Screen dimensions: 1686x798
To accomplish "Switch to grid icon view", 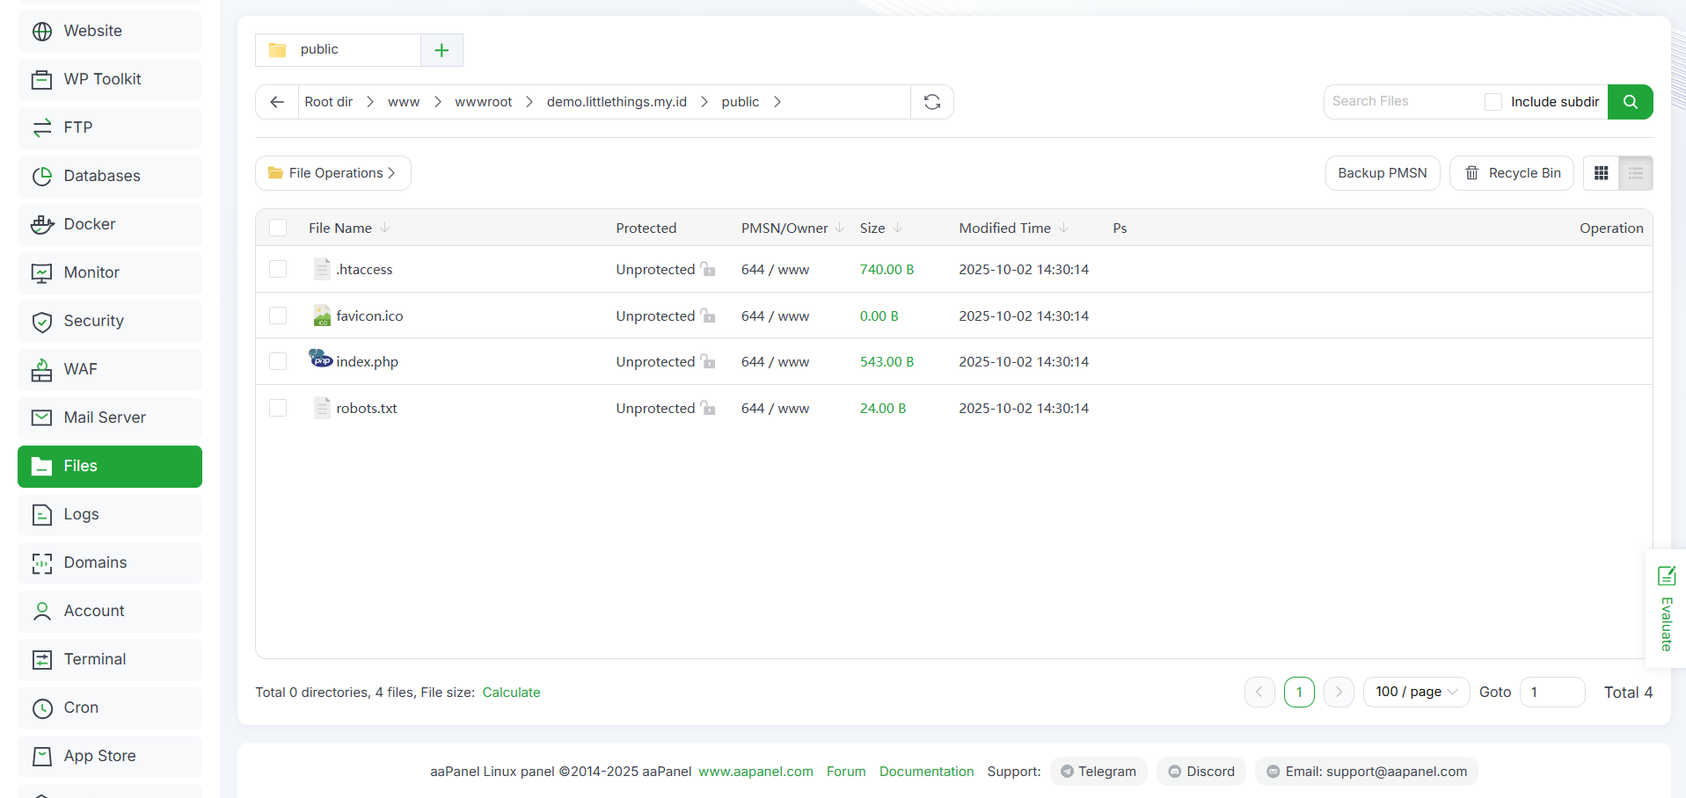I will [x=1602, y=173].
